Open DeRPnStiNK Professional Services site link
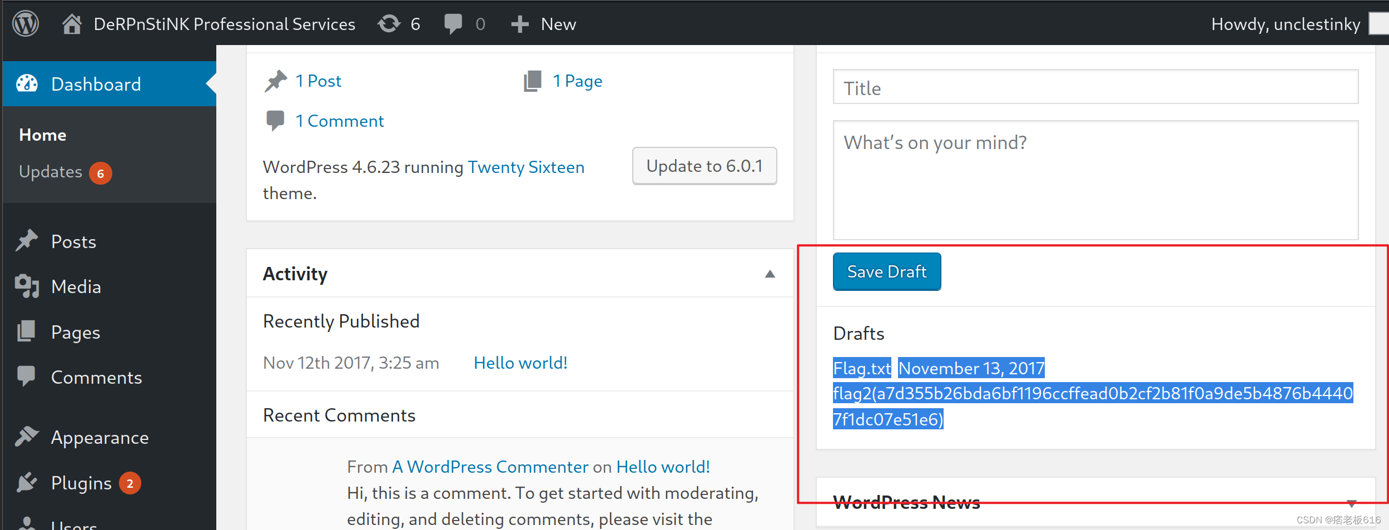The height and width of the screenshot is (530, 1389). pos(224,24)
